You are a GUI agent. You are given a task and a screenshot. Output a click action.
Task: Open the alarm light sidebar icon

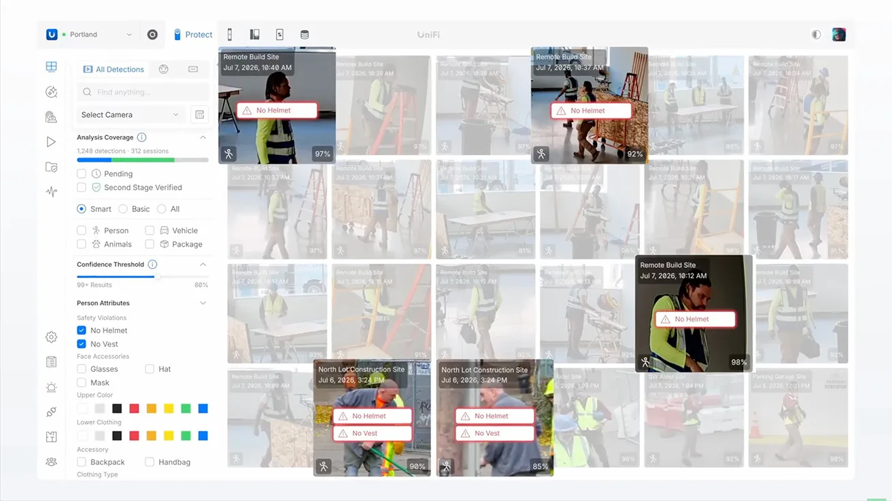pos(51,387)
